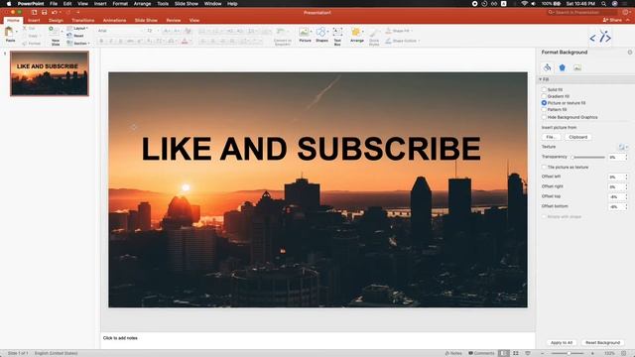635x357 pixels.
Task: Click Convert to SmartArt icon
Action: point(281,33)
